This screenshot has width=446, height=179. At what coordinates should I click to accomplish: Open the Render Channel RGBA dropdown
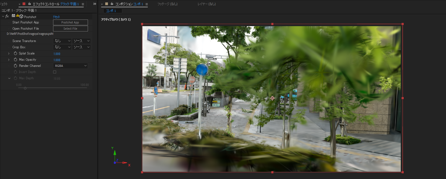tap(71, 66)
